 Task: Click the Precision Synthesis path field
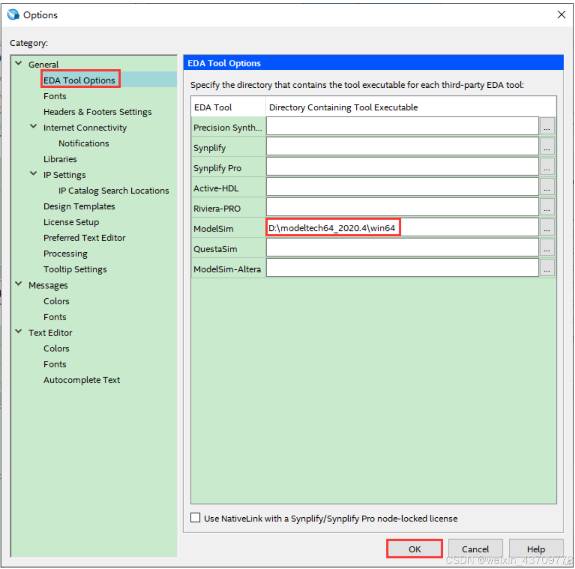pyautogui.click(x=403, y=126)
